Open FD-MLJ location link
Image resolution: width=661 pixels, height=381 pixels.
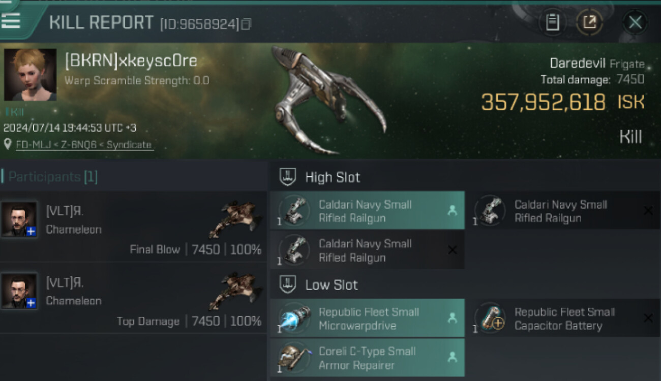[84, 144]
